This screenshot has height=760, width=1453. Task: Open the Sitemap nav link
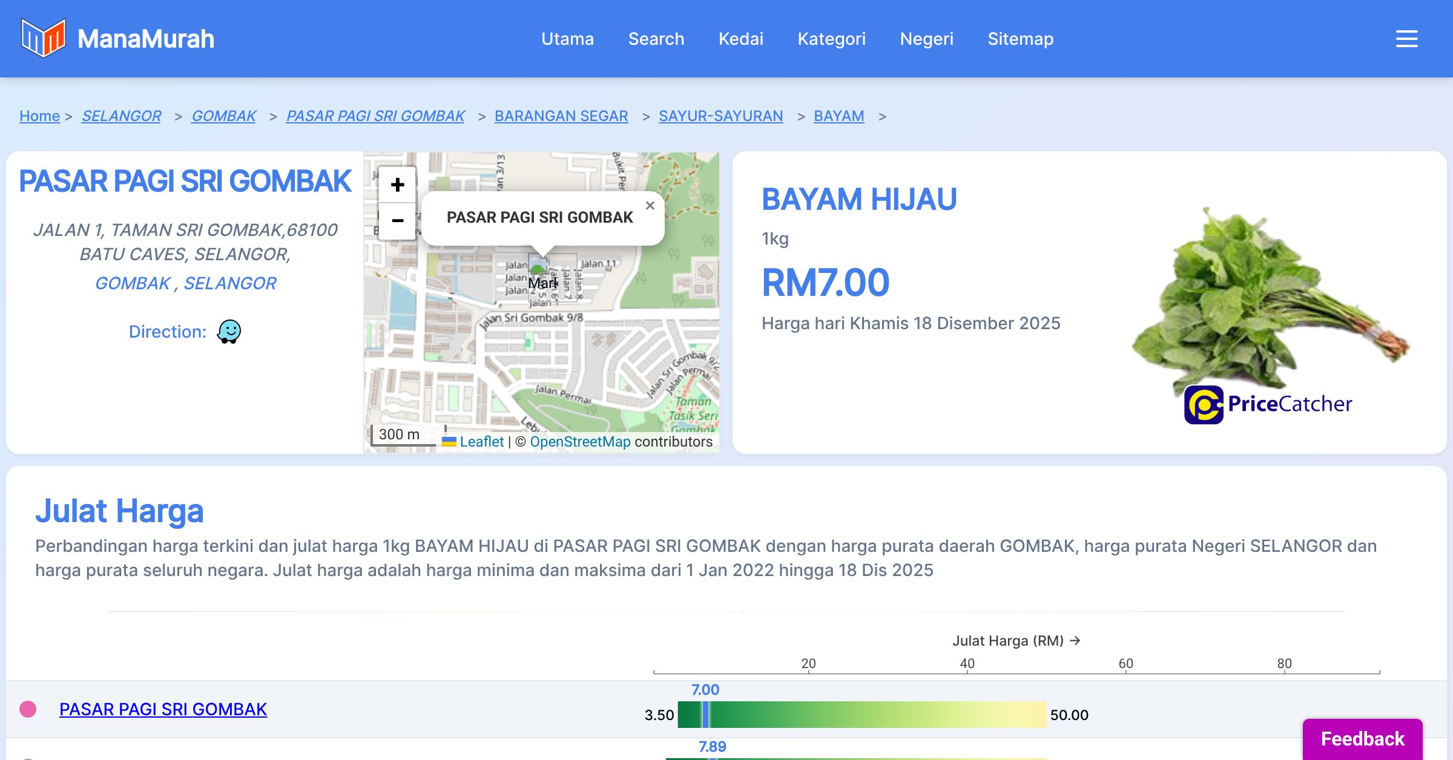click(x=1020, y=39)
